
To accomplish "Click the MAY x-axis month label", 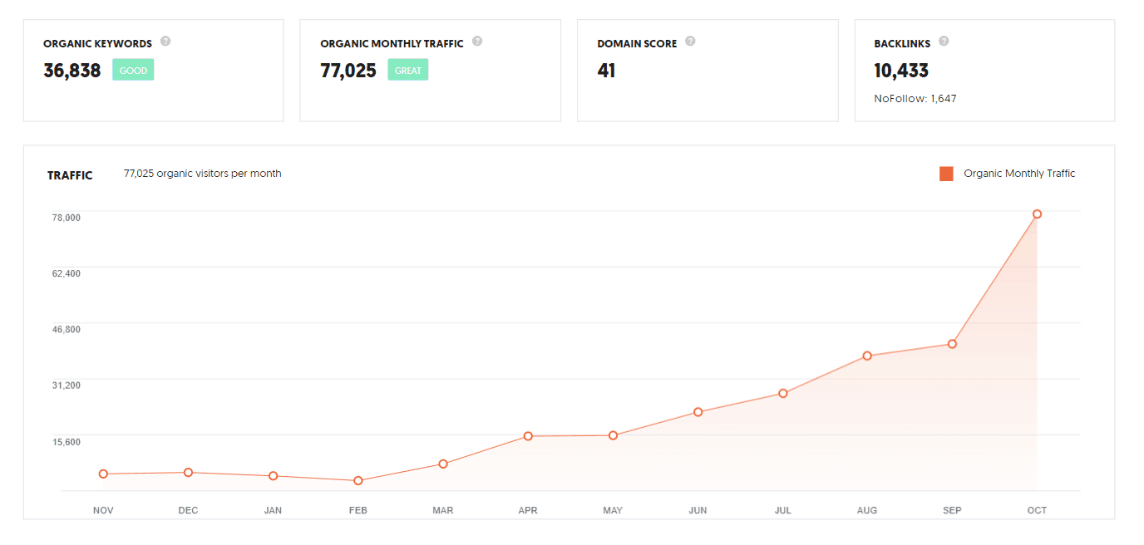I will tap(613, 510).
